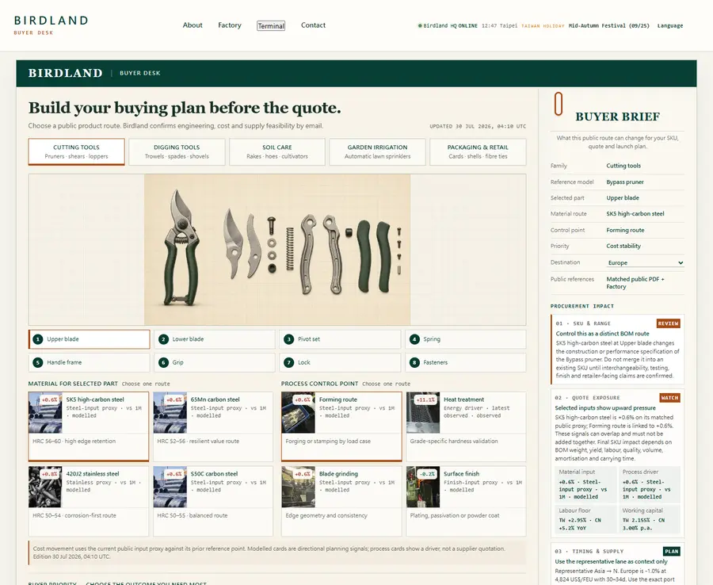Select part 2 Lower blade
Screen dimensions: 713x585
point(215,339)
